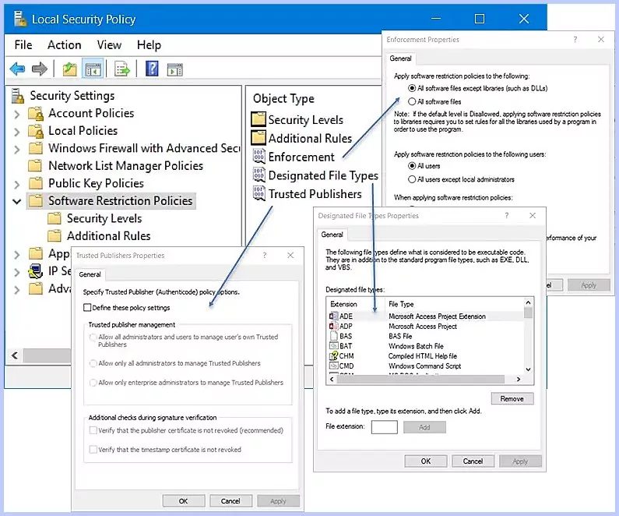619x516 pixels.
Task: Click the CMD file type icon
Action: [x=333, y=366]
